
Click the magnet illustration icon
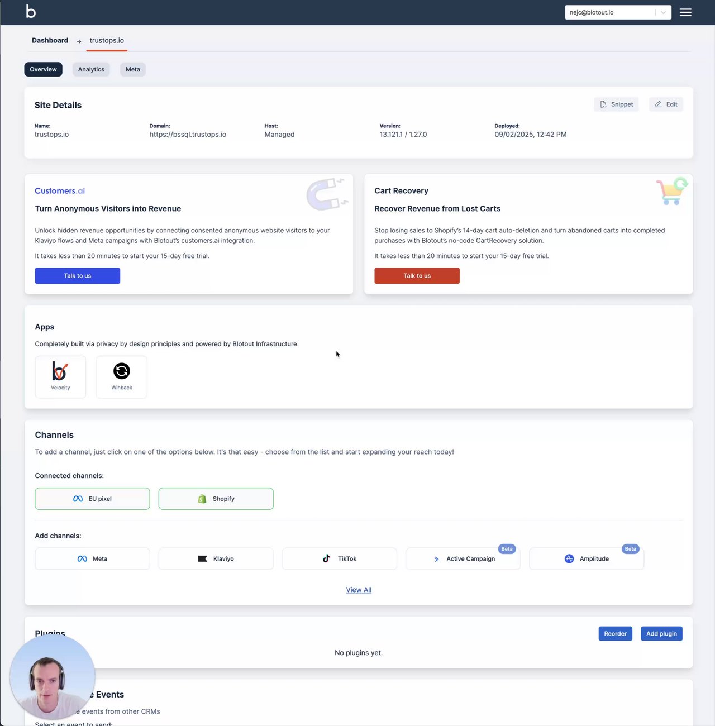pyautogui.click(x=327, y=193)
